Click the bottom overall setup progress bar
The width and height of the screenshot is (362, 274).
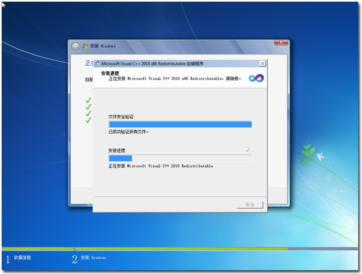[x=179, y=249]
